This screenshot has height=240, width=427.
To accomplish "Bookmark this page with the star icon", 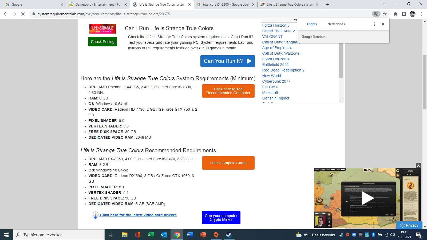I will 385,14.
